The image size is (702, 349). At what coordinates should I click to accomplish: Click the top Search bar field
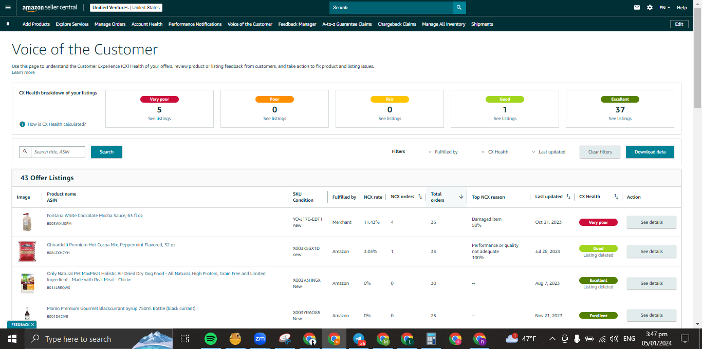(x=391, y=8)
